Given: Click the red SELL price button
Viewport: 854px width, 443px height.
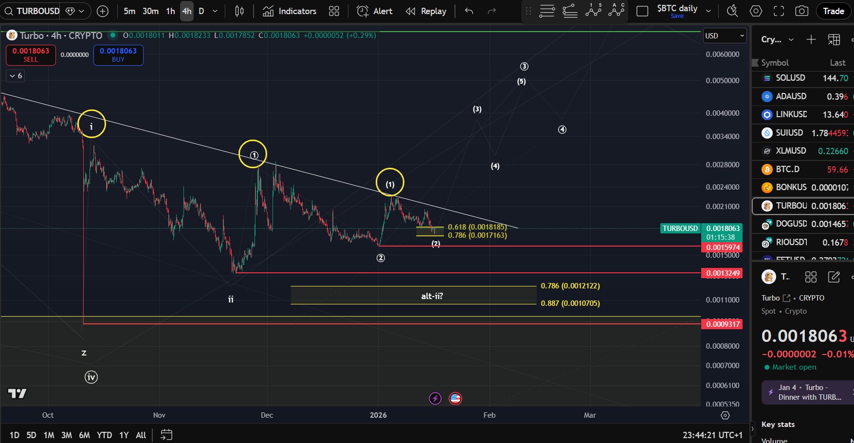Looking at the screenshot, I should tap(31, 55).
